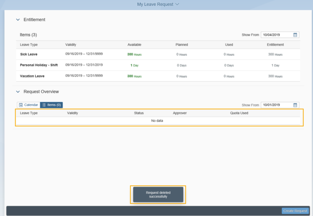Switch to Calendar view
Screen dimensions: 313x216
pyautogui.click(x=28, y=105)
